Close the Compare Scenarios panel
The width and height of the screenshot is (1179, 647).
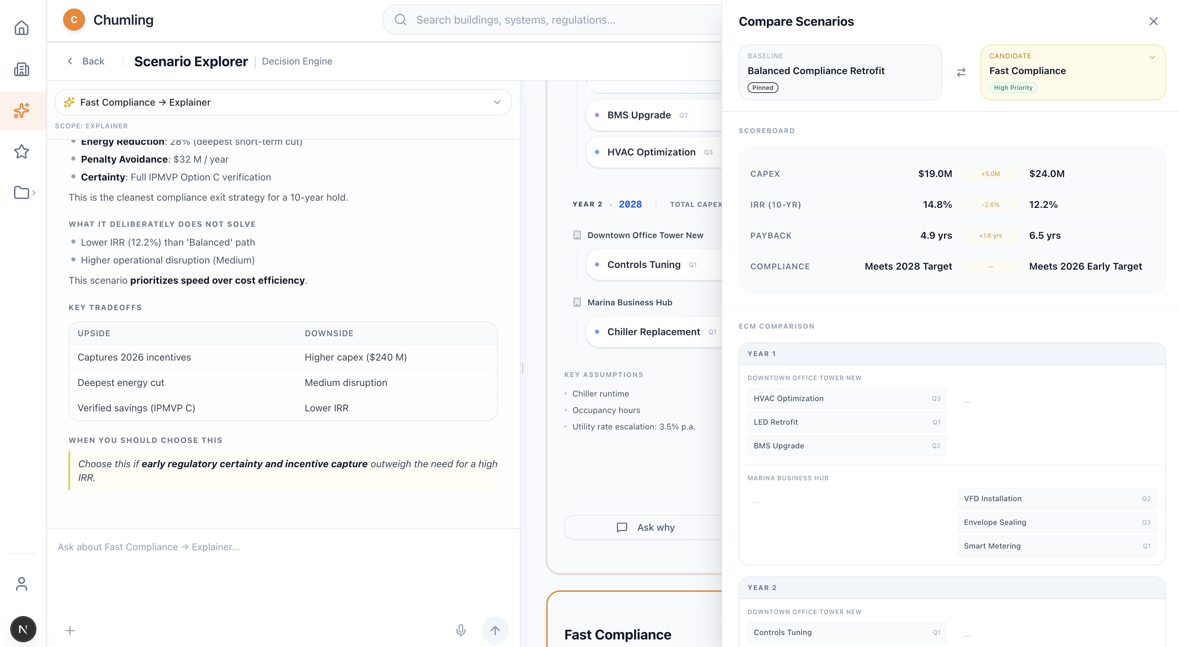point(1153,22)
